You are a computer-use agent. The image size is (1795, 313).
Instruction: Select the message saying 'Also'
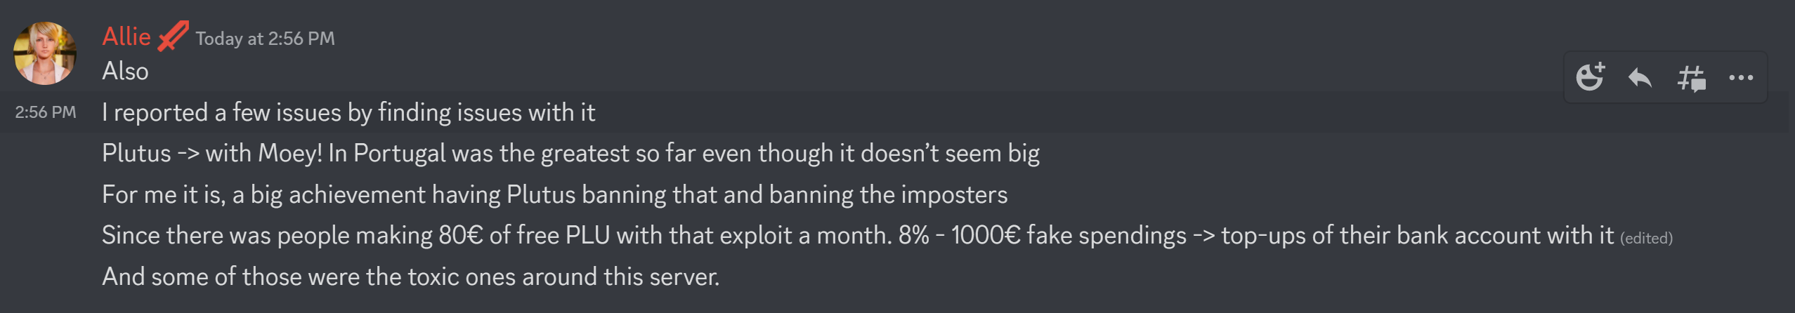pos(125,72)
